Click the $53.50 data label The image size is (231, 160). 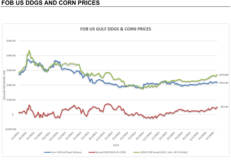pyautogui.click(x=224, y=107)
